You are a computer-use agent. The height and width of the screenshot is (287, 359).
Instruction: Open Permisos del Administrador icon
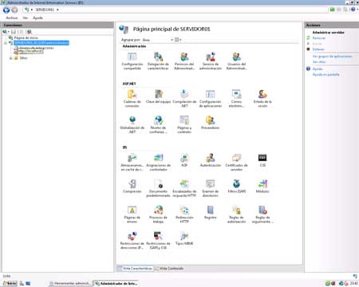(184, 61)
